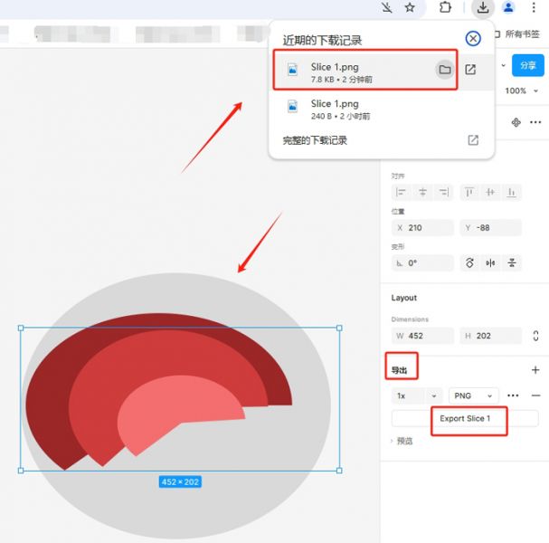
Task: Open the browser extensions puzzle icon
Action: (445, 8)
